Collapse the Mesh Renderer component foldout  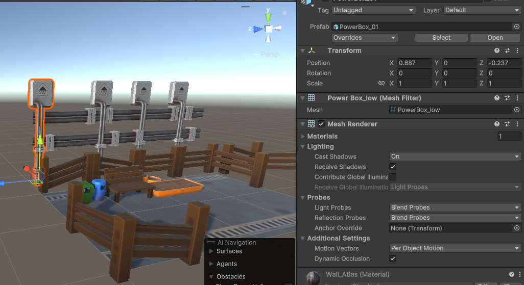302,124
